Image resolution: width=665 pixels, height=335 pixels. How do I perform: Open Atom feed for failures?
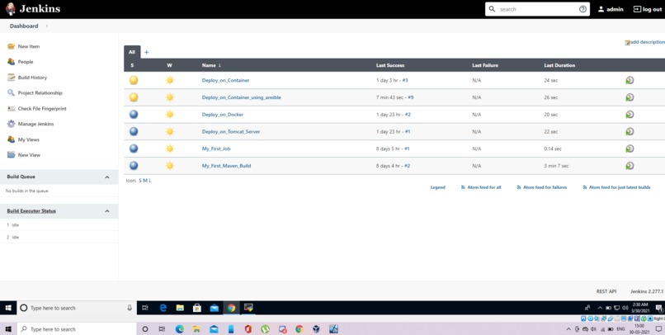[x=541, y=187]
